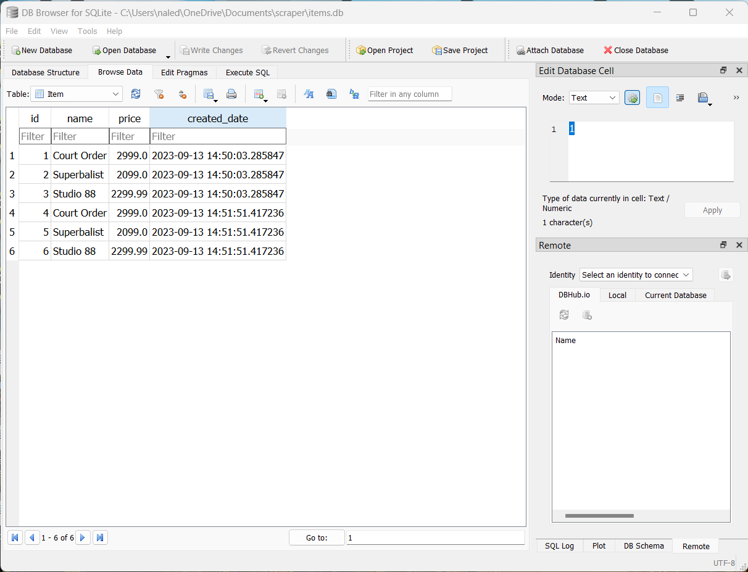Image resolution: width=748 pixels, height=572 pixels.
Task: Switch to the Execute SQL tab
Action: coord(247,72)
